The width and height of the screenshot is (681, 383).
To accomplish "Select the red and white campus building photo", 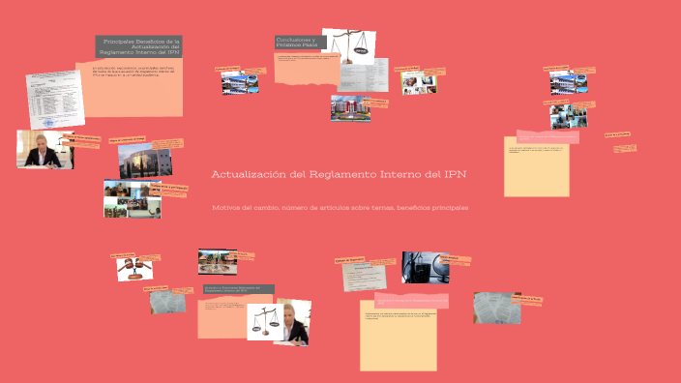I will point(350,109).
